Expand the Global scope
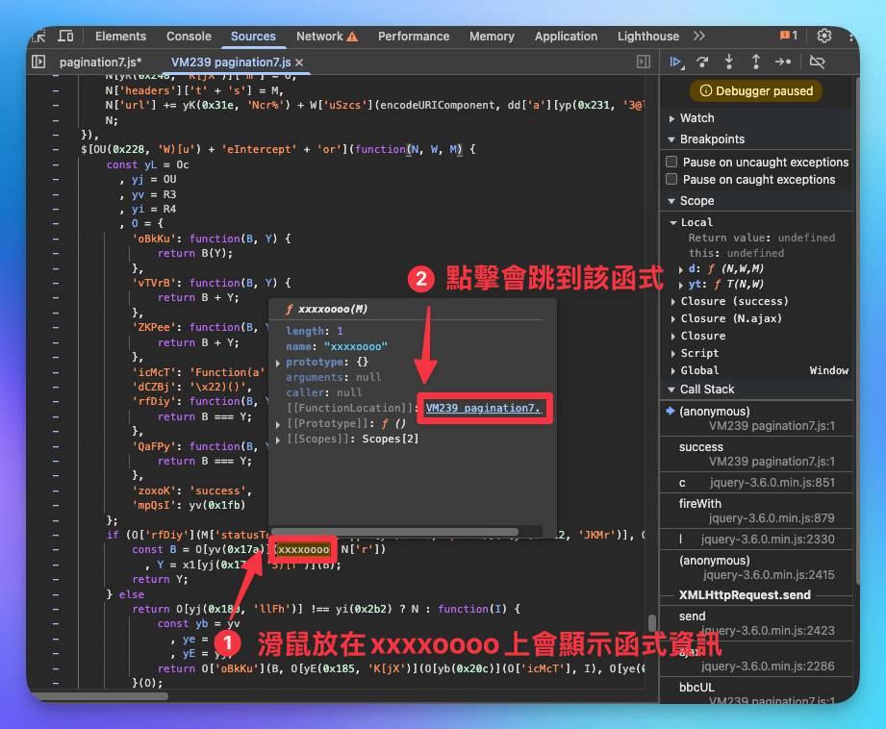This screenshot has height=729, width=886. pyautogui.click(x=673, y=371)
